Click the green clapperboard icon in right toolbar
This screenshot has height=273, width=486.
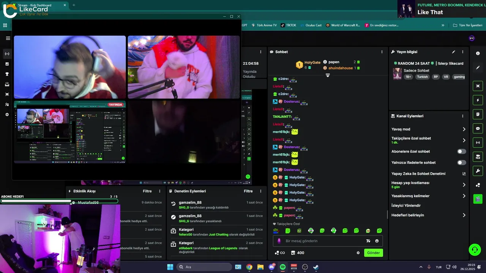pyautogui.click(x=478, y=199)
